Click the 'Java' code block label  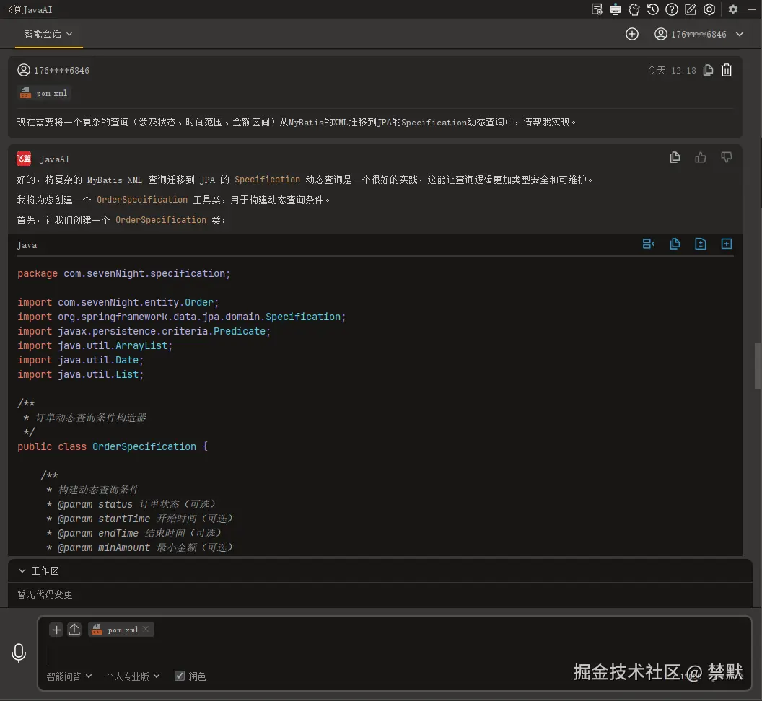[27, 245]
